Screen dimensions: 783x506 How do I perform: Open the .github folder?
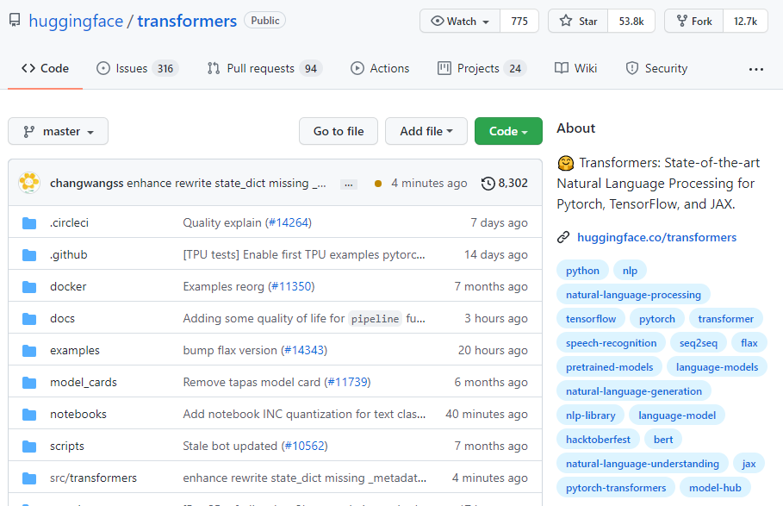(68, 255)
